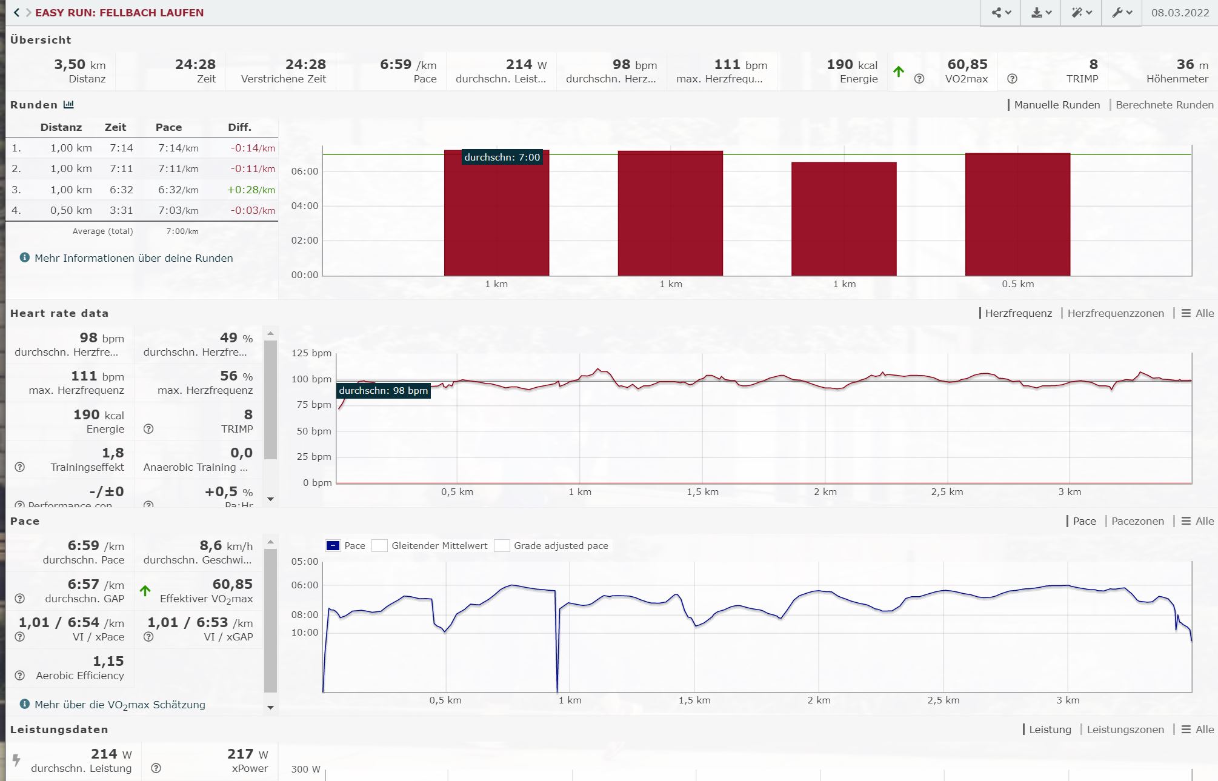Open the download/export dropdown
Screen dimensions: 1218x781
coord(1041,12)
